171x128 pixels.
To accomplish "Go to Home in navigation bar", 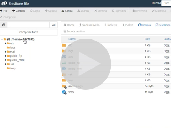I will [x=69, y=25].
